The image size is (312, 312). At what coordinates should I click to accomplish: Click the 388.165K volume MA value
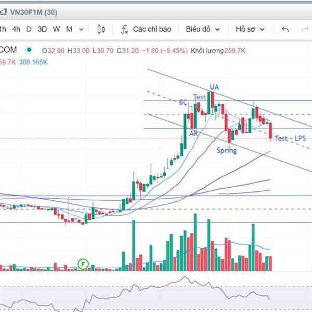tap(33, 62)
